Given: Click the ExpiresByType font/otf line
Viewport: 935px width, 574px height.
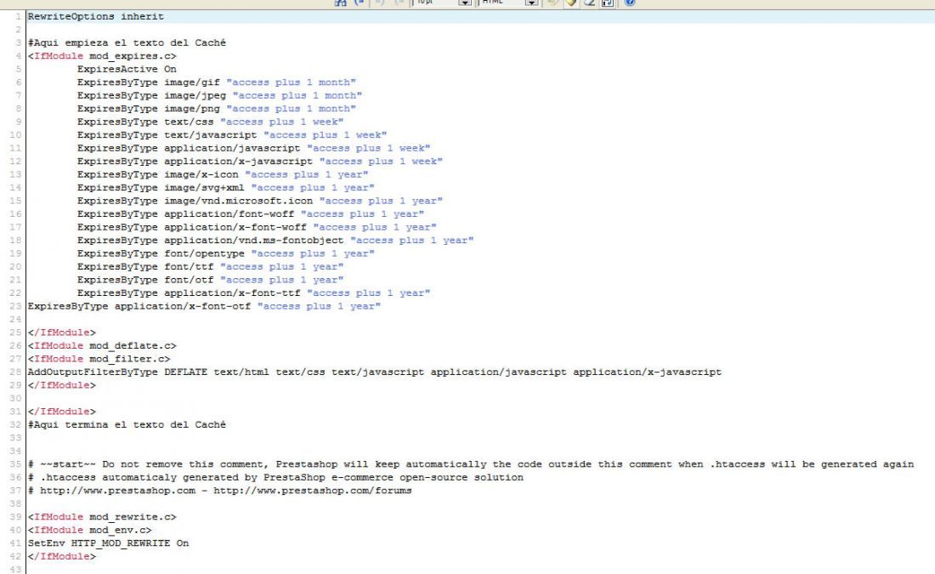Looking at the screenshot, I should (210, 279).
